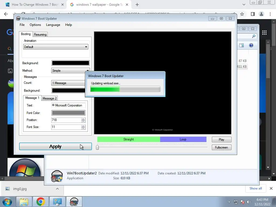
Task: Switch to the Message 2 tab
Action: point(50,98)
